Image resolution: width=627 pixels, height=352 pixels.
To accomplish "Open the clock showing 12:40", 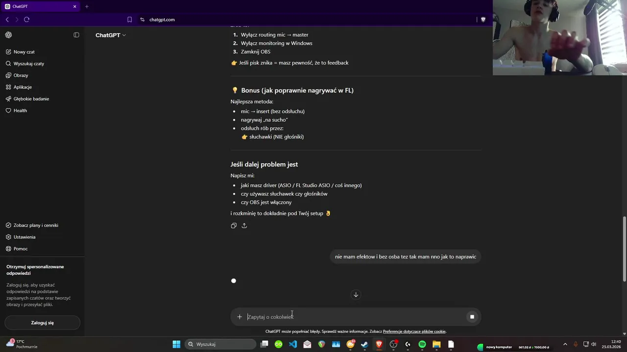I will coord(611,344).
